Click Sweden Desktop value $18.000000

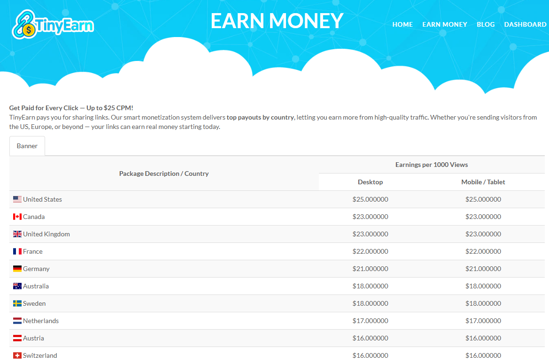[371, 303]
